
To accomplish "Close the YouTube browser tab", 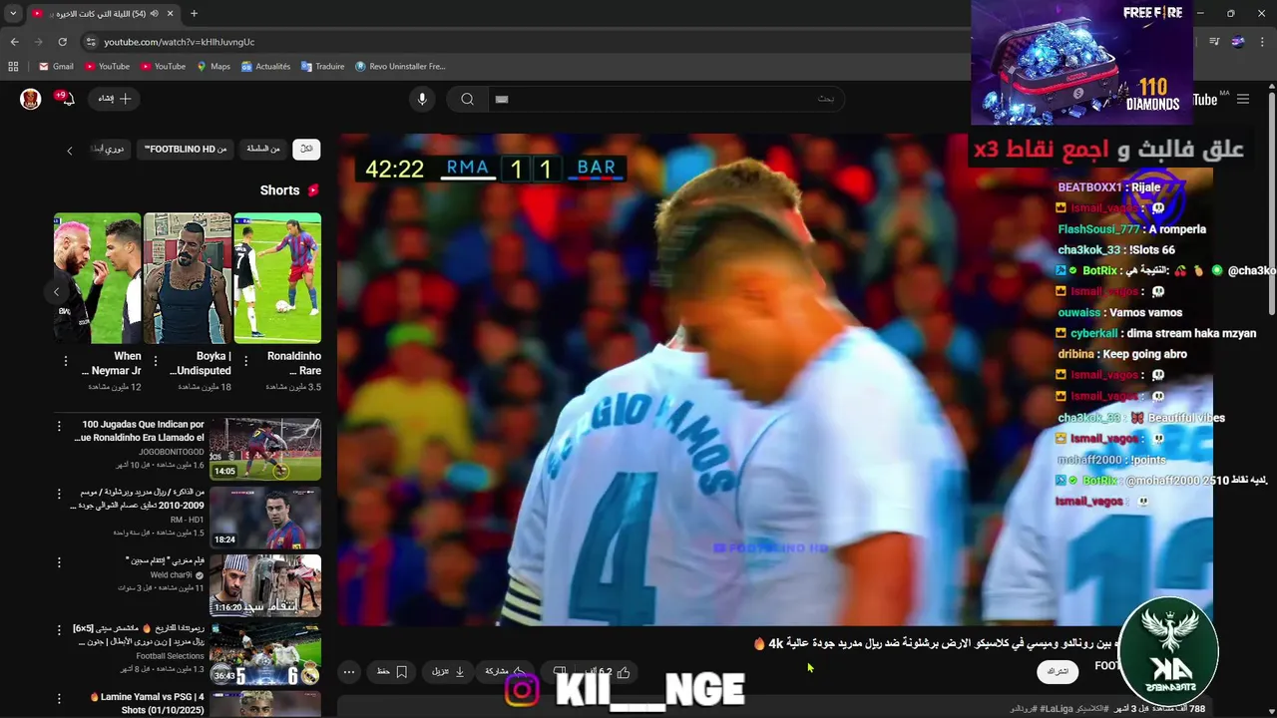I will 171,14.
